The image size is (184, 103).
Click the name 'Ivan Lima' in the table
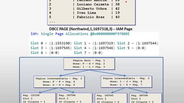pyautogui.click(x=86, y=13)
